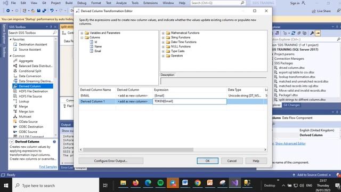The width and height of the screenshot is (341, 192).
Task: Select Balanced Data Distributor toolbox item
Action: 33,66
